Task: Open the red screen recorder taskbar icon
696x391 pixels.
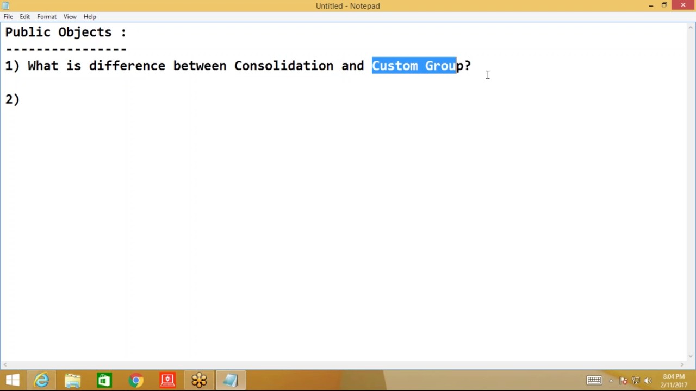Action: (x=167, y=380)
